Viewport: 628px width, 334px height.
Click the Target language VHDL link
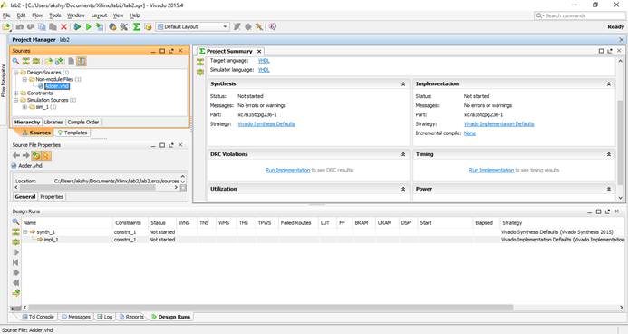pyautogui.click(x=264, y=61)
